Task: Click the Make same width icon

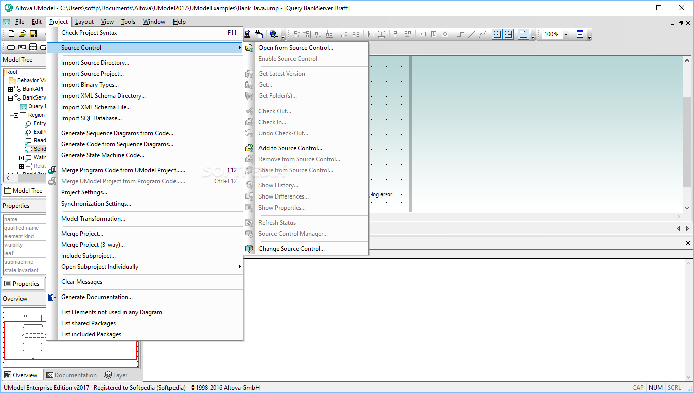Action: coord(423,34)
